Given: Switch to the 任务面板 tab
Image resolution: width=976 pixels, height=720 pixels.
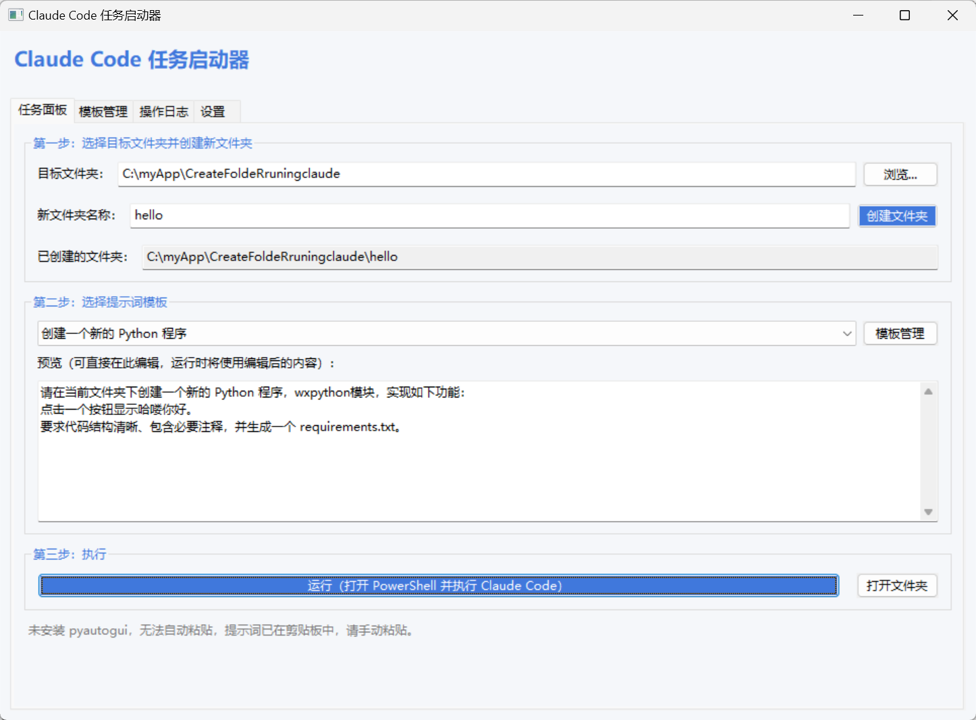Looking at the screenshot, I should tap(43, 110).
